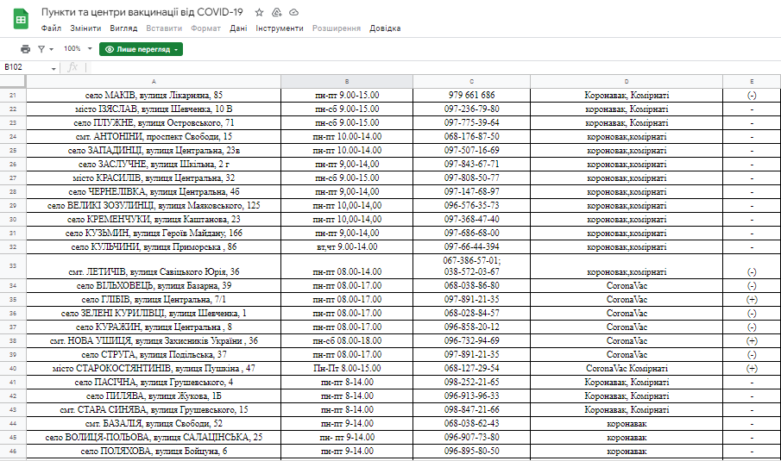This screenshot has width=781, height=461.
Task: Select column A header
Action: (154, 81)
